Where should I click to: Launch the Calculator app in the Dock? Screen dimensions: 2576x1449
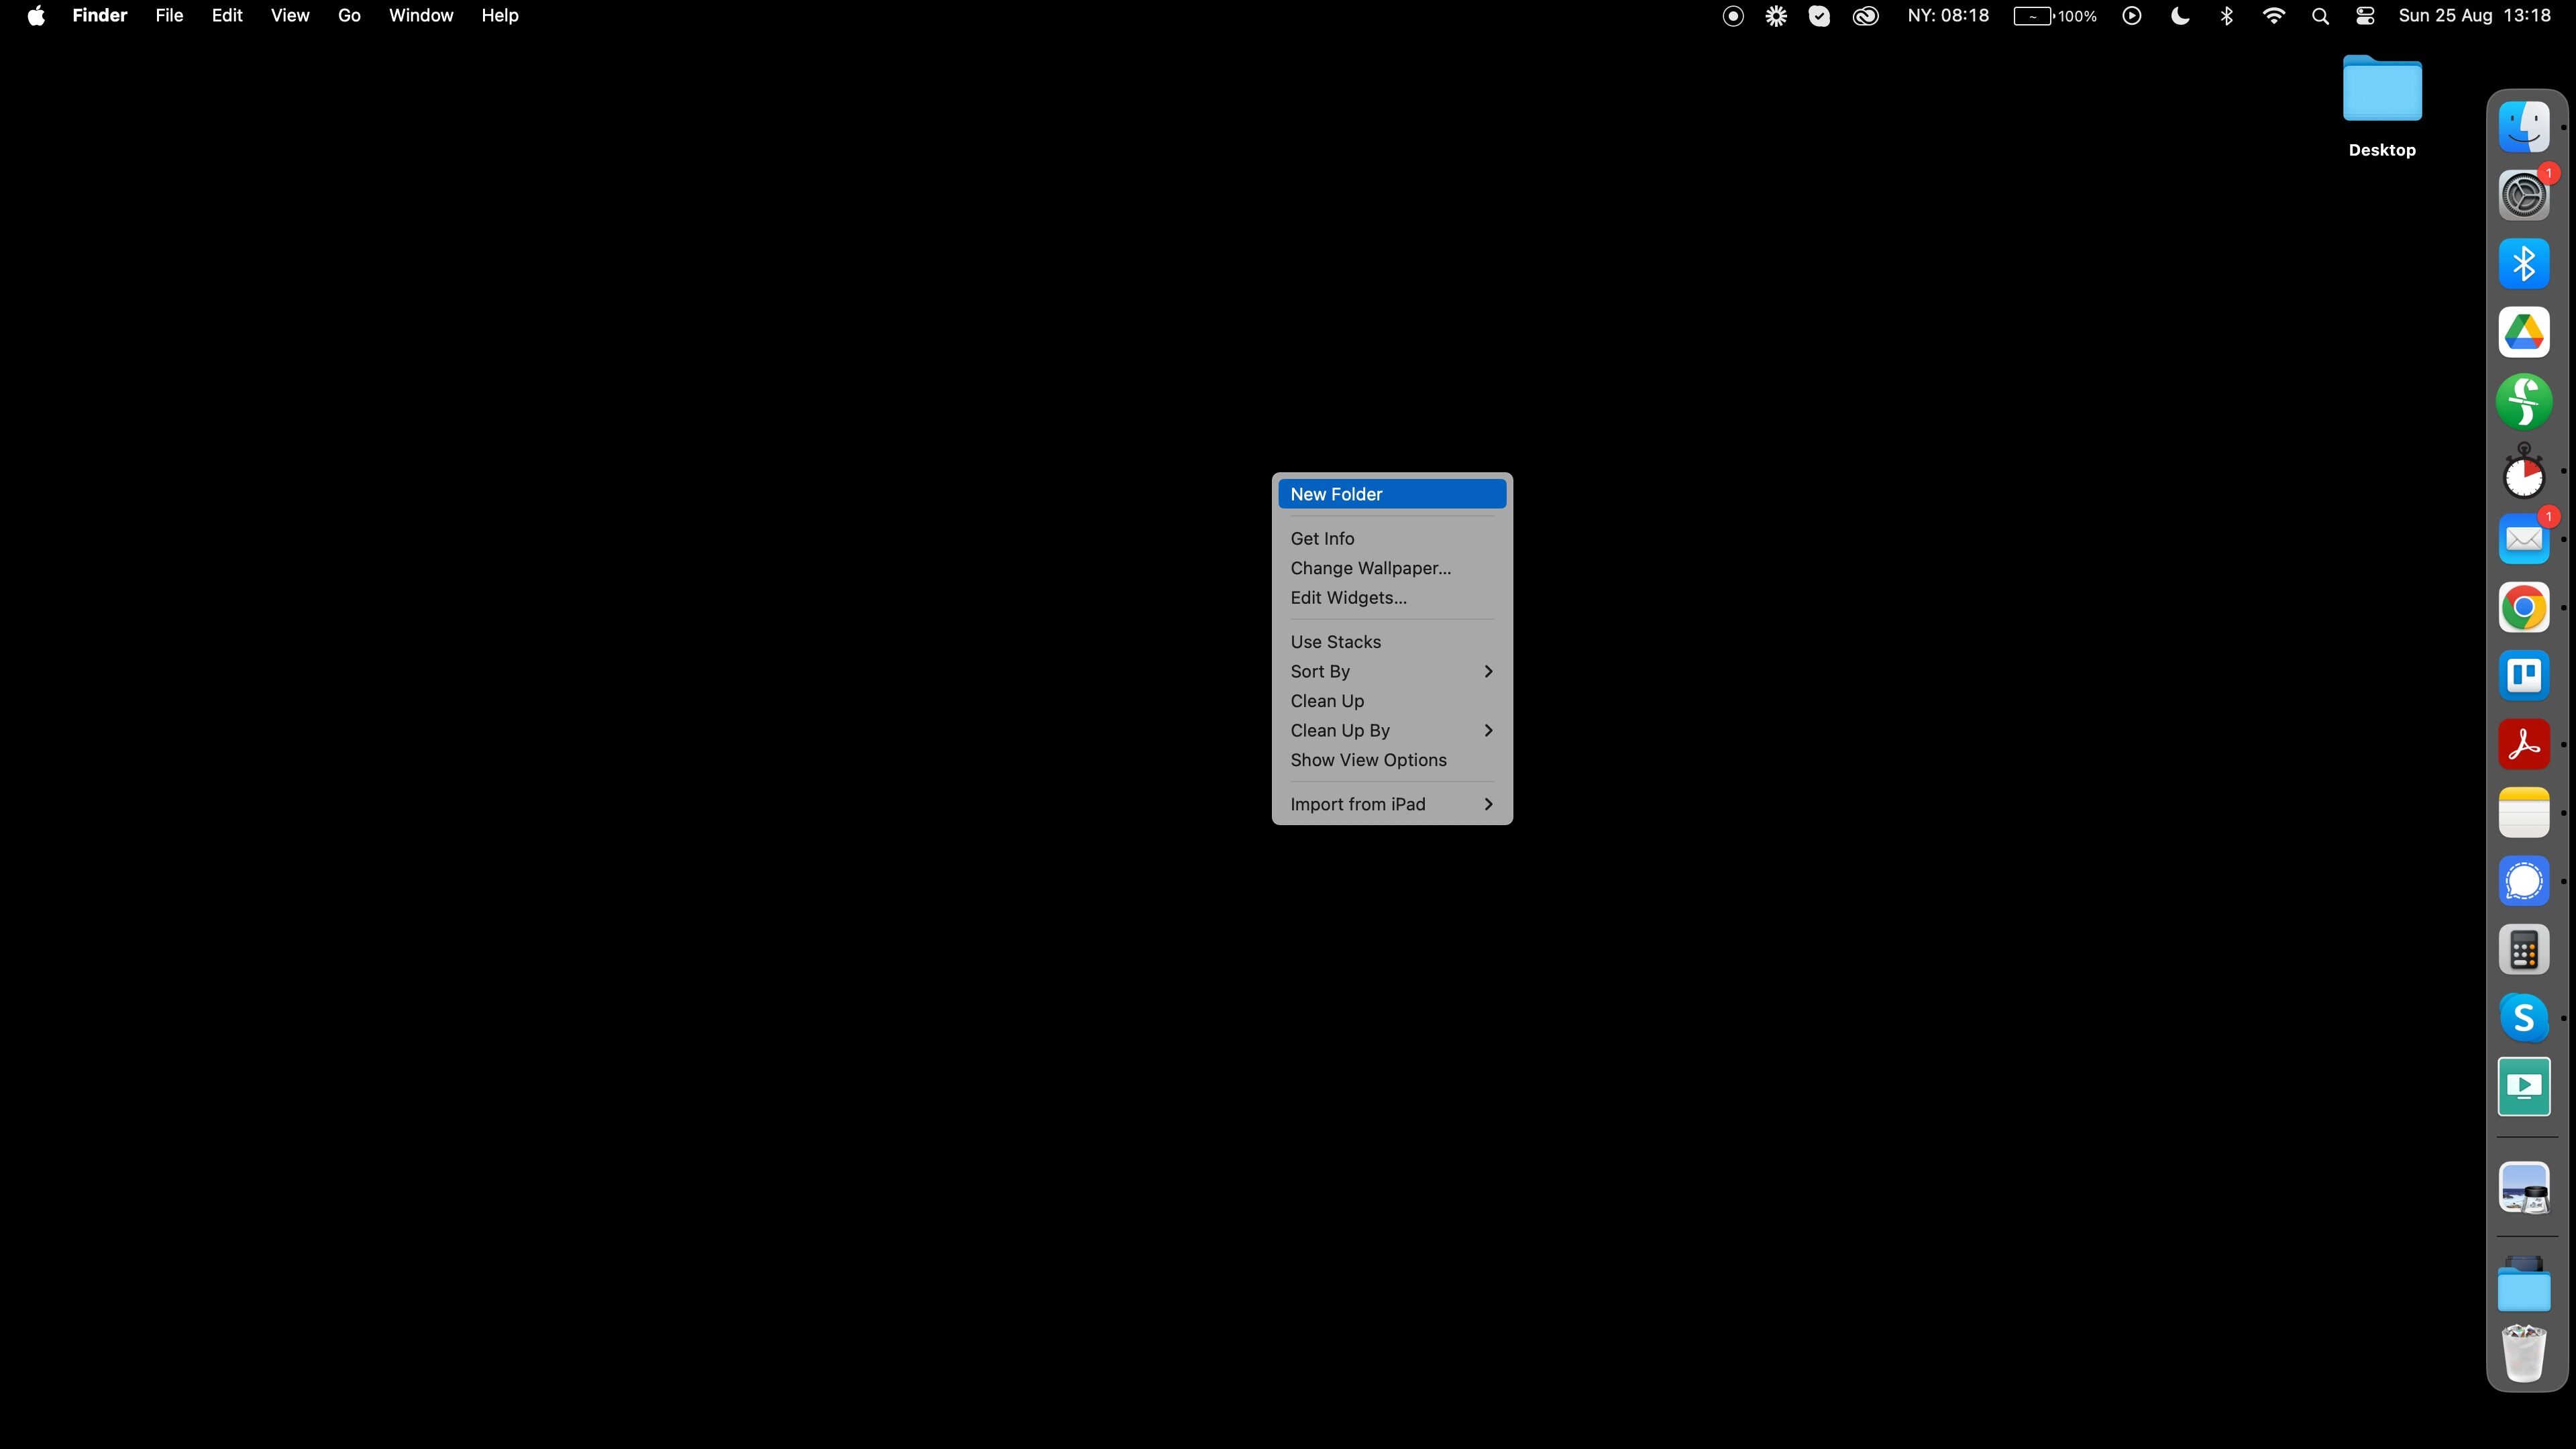coord(2523,950)
